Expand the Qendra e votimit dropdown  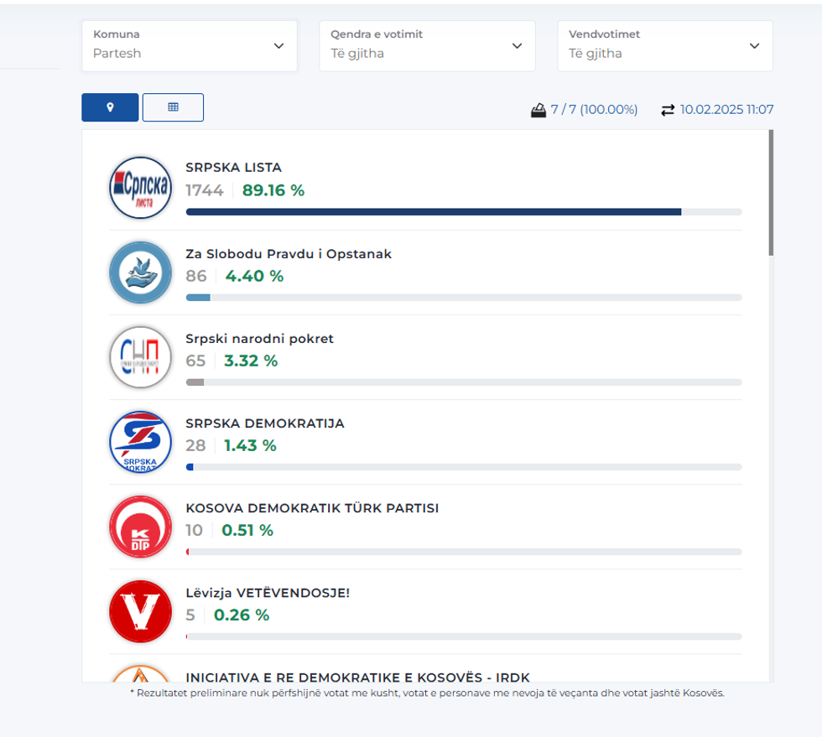pos(427,45)
